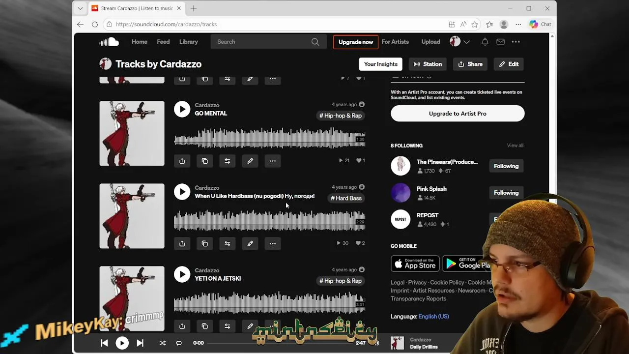Click Upgrade to Artist Pro

coord(457,114)
